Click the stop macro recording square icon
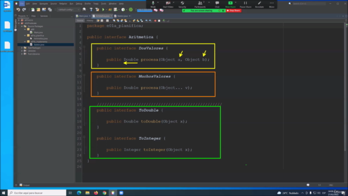Viewport: 348px width, 196px height. (x=159, y=21)
